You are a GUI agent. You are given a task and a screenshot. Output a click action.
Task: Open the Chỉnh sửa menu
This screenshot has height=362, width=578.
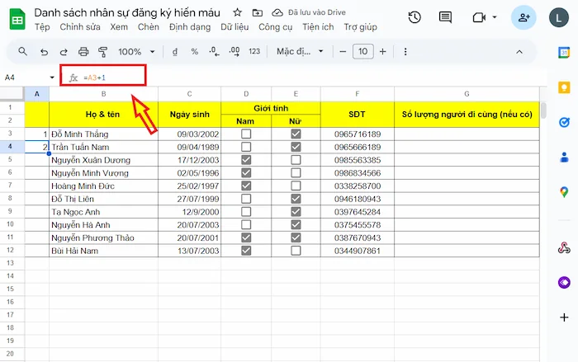coord(80,27)
